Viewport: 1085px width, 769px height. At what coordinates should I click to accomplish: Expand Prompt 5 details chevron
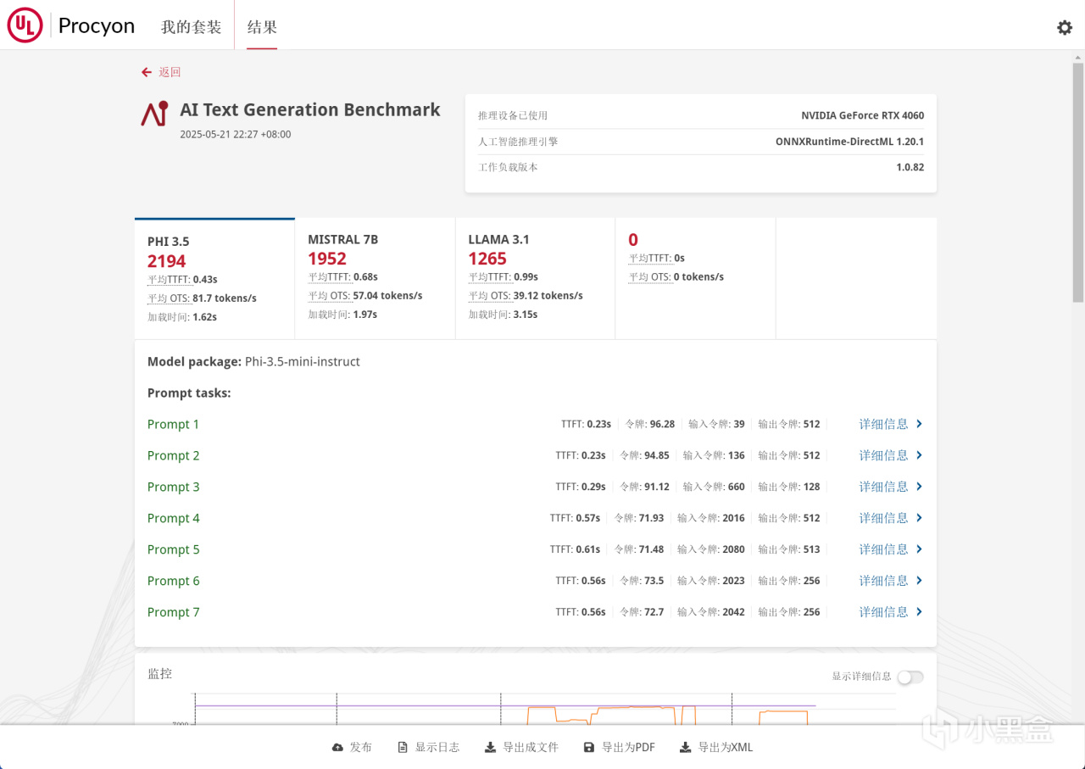click(920, 549)
